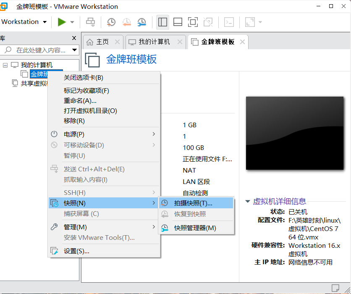Choose 标记为收藏项(F) menu entry
This screenshot has height=294, width=351.
[x=104, y=91]
